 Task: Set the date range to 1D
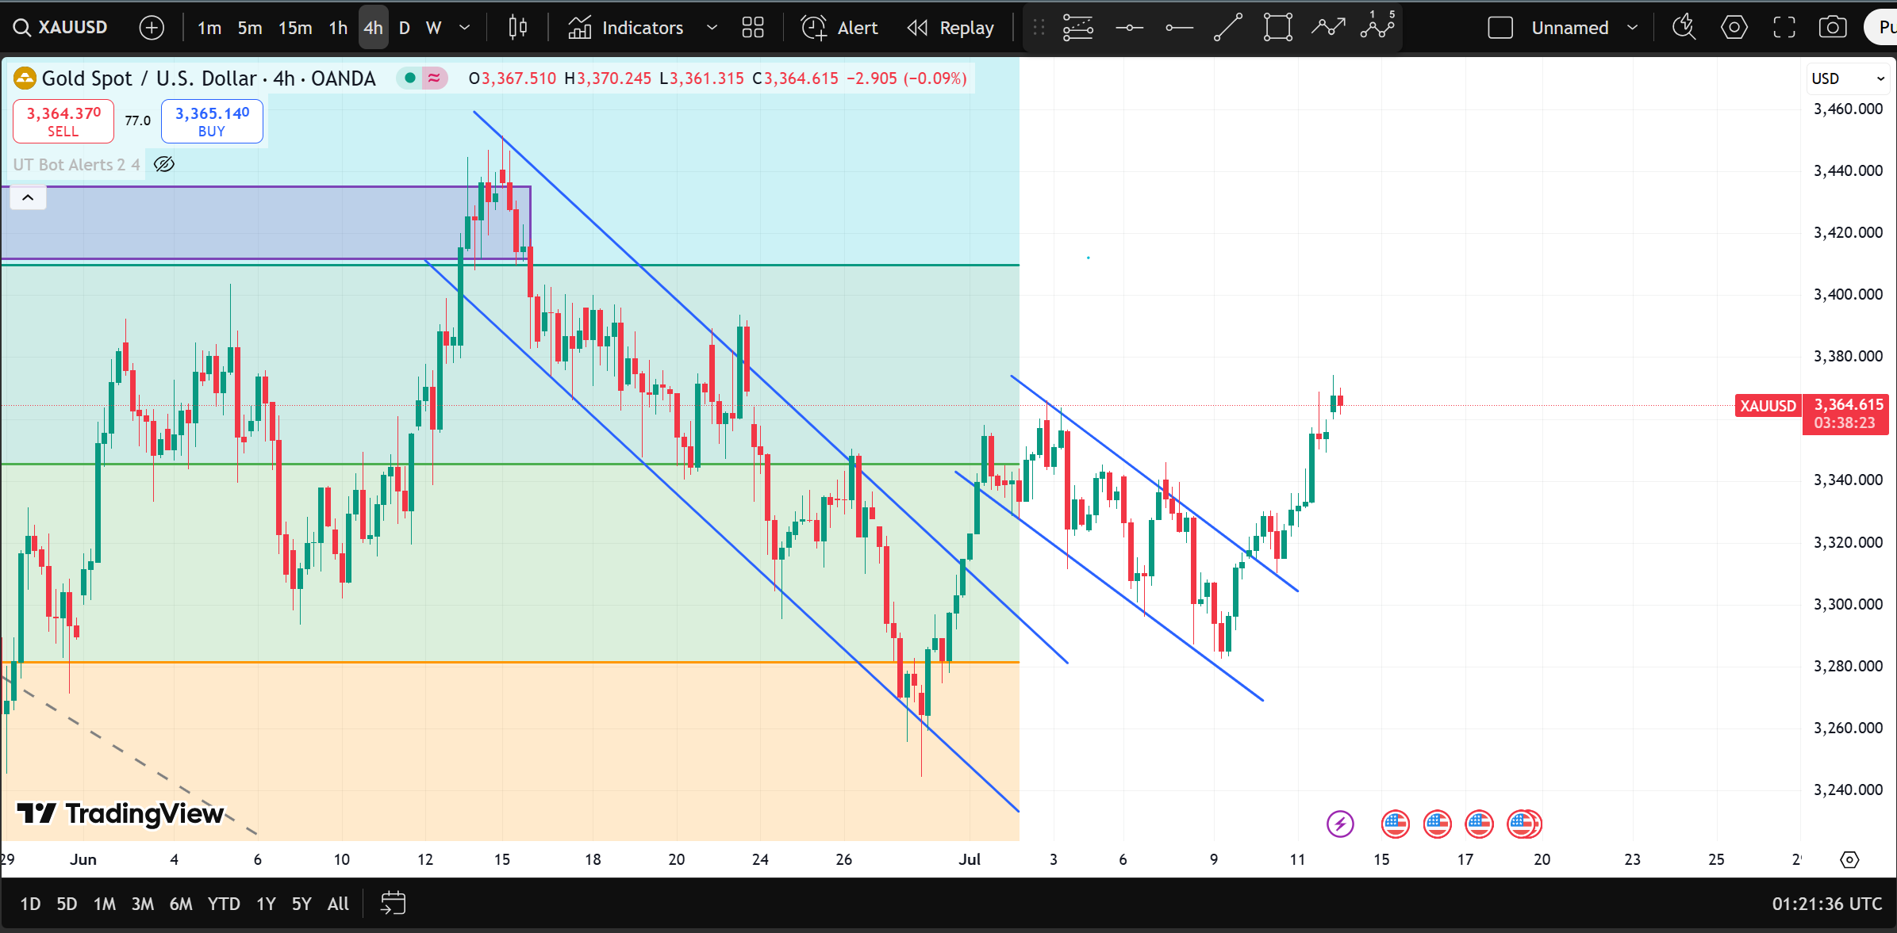(x=30, y=904)
